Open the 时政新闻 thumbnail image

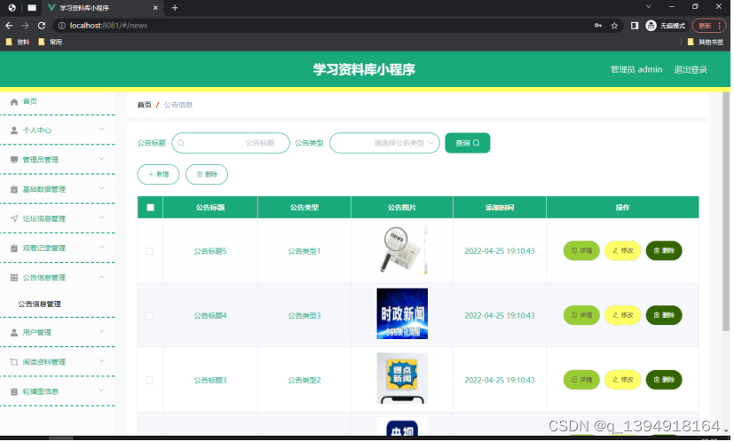[x=402, y=314]
